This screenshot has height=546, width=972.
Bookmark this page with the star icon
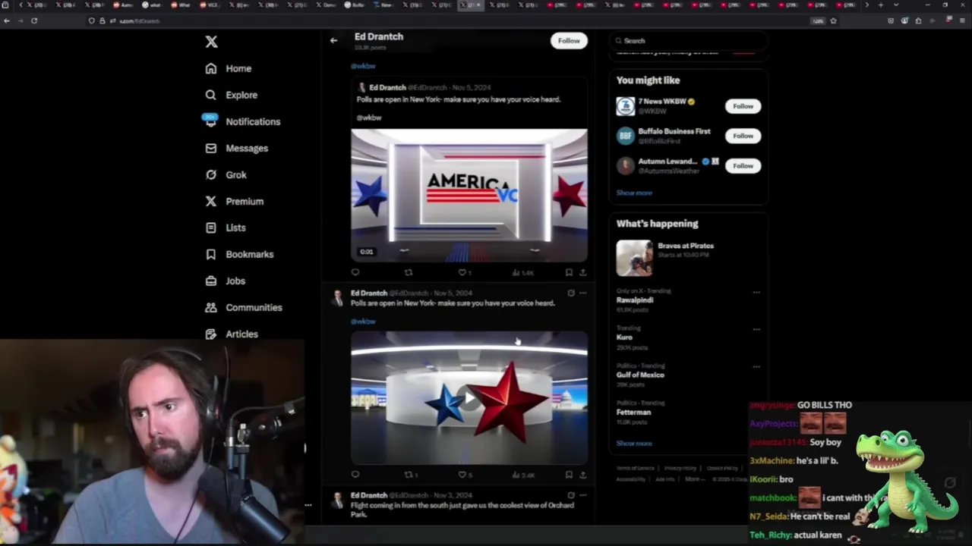point(833,20)
